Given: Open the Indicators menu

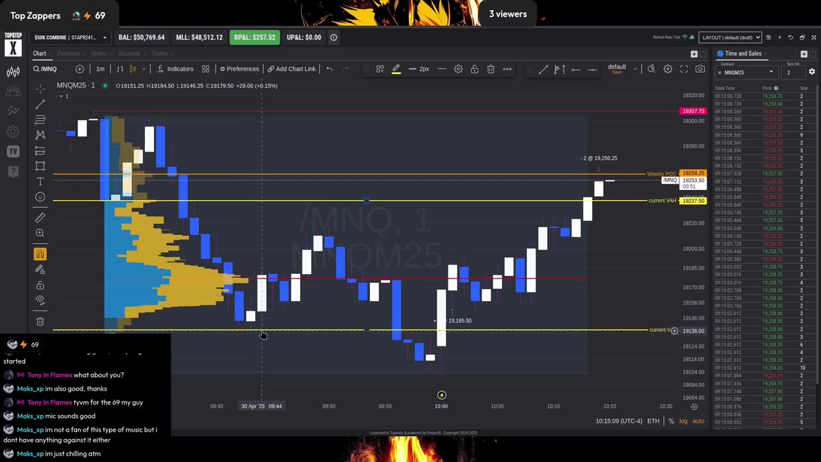Looking at the screenshot, I should (175, 69).
